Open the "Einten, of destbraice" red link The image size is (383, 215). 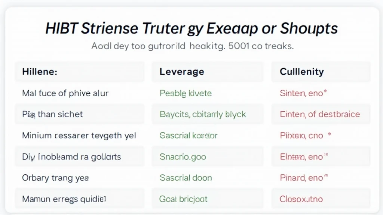320,114
